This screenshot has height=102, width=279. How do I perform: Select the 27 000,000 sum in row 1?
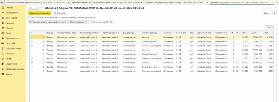coord(256,37)
